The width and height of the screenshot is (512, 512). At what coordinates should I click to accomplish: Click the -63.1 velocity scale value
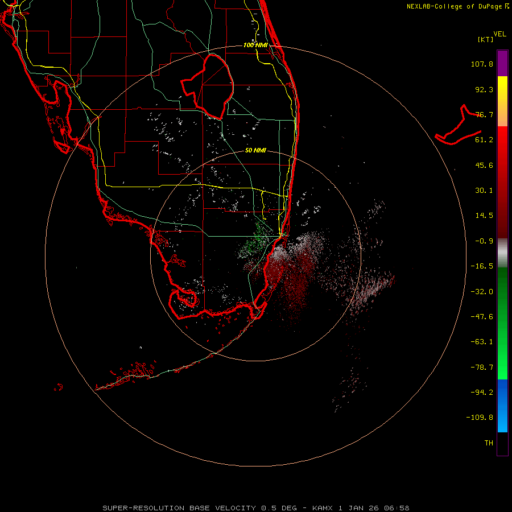pyautogui.click(x=482, y=342)
